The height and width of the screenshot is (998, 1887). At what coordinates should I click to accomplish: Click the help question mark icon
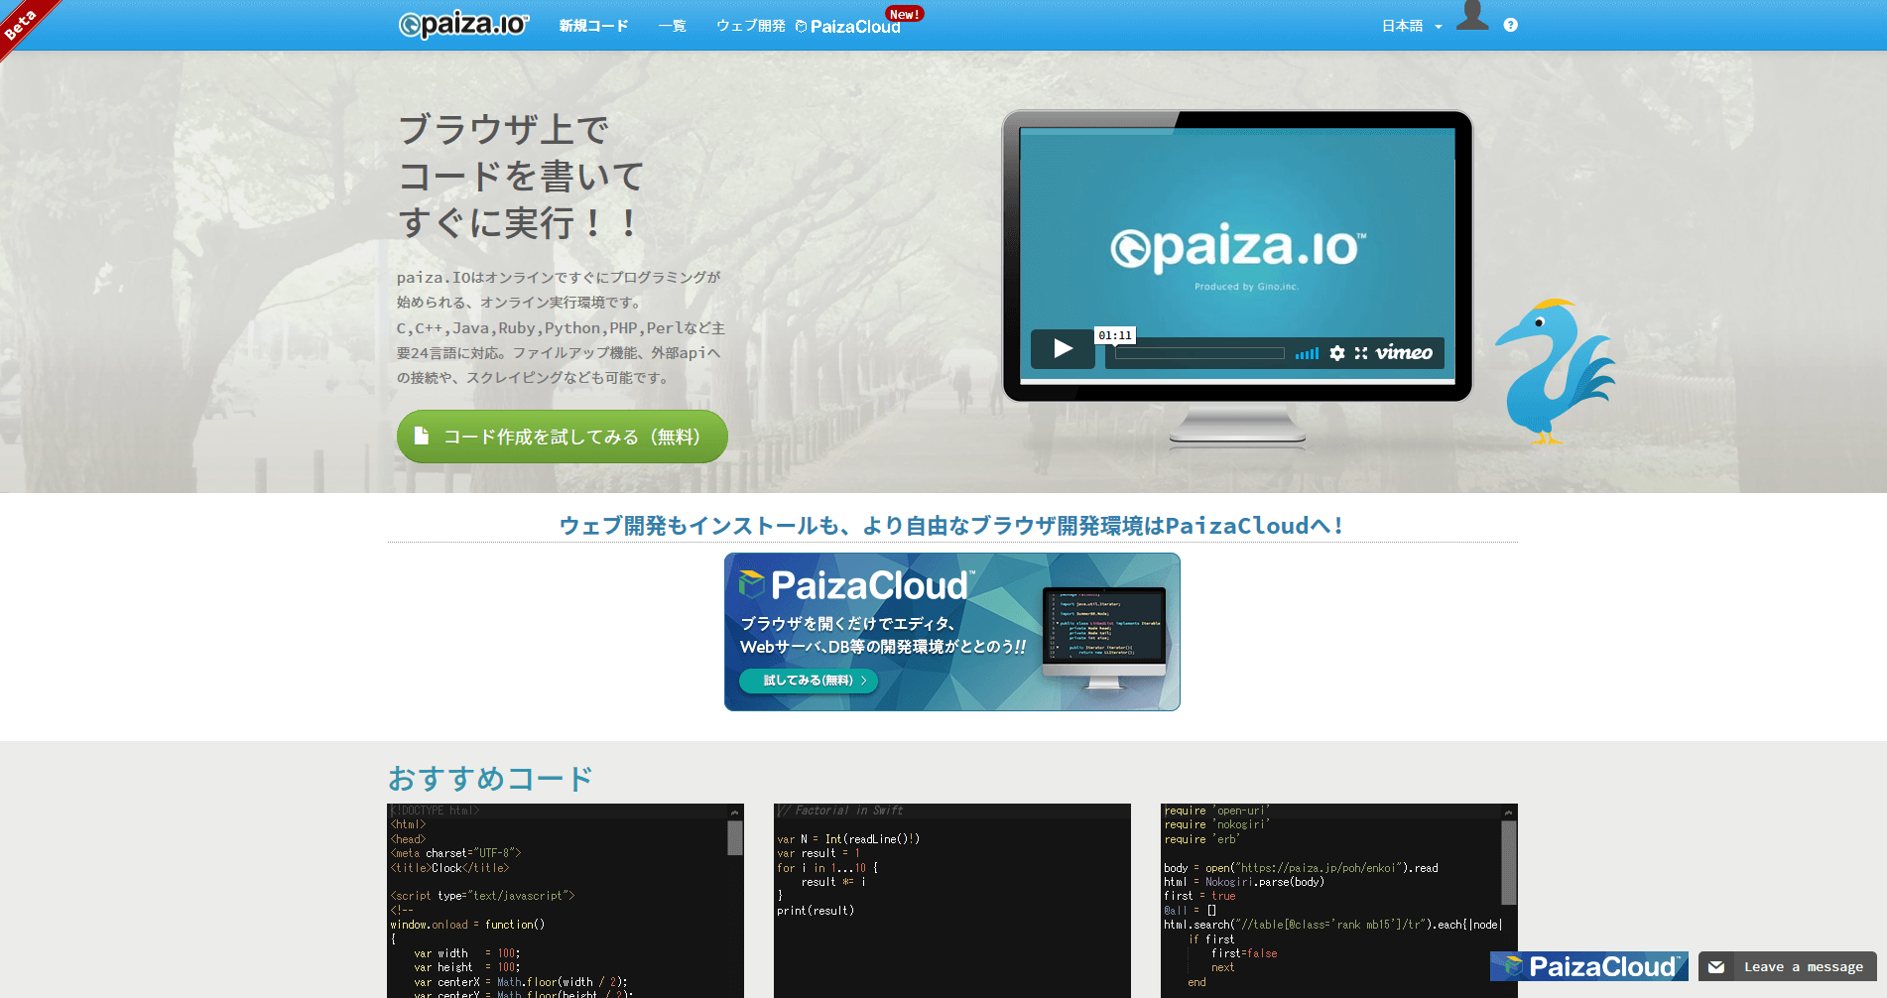[1510, 25]
